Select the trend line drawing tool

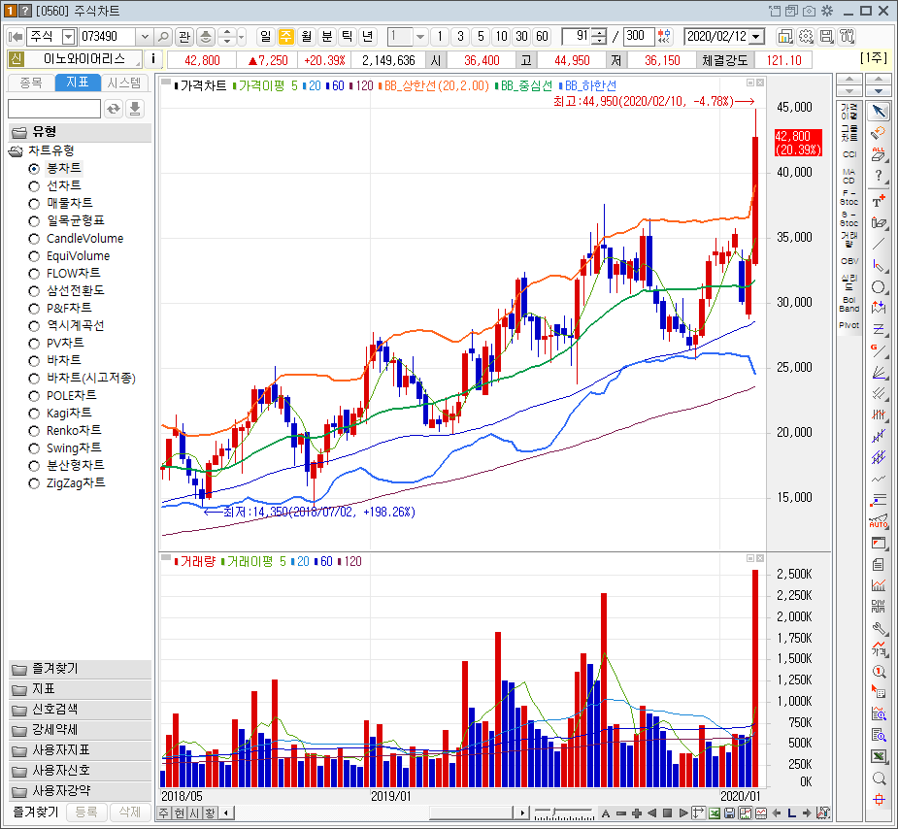pyautogui.click(x=879, y=245)
